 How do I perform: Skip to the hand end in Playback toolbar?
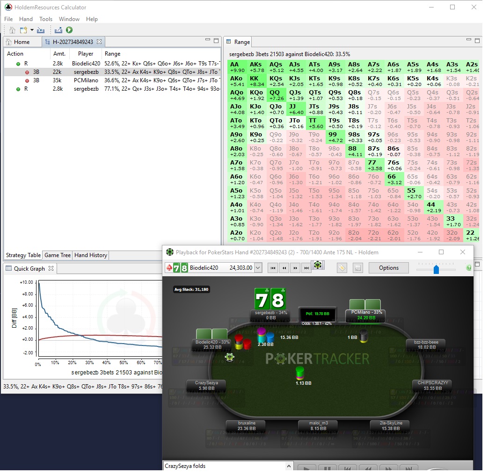[x=306, y=268]
